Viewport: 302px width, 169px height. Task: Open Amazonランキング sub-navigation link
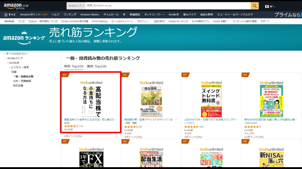click(178, 21)
